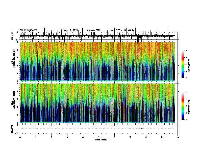Click the '-7' tick on ch.2 colorbar
The height and width of the screenshot is (154, 200).
tap(186, 120)
